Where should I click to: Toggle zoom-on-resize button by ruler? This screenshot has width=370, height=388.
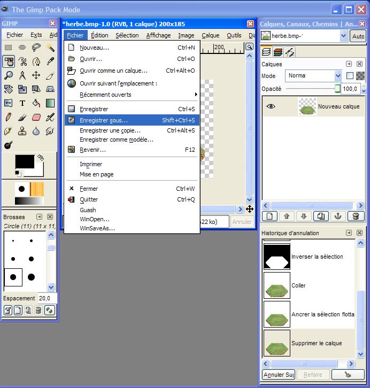[x=249, y=46]
